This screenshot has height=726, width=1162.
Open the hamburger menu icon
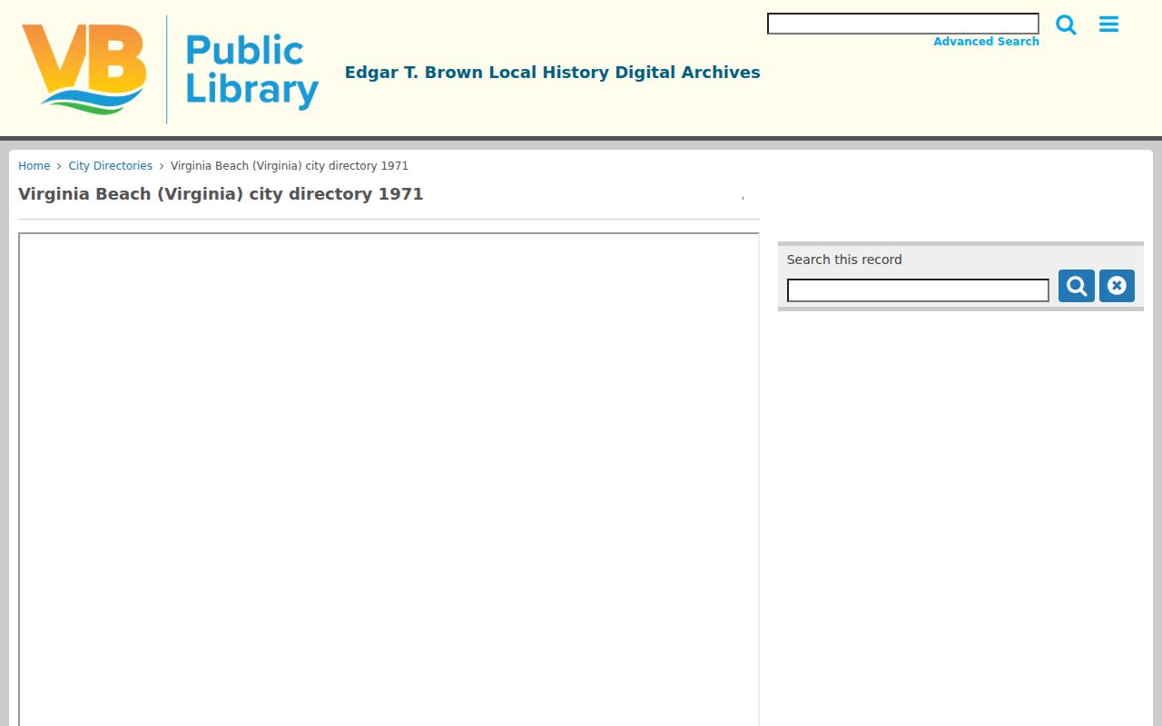click(1108, 25)
